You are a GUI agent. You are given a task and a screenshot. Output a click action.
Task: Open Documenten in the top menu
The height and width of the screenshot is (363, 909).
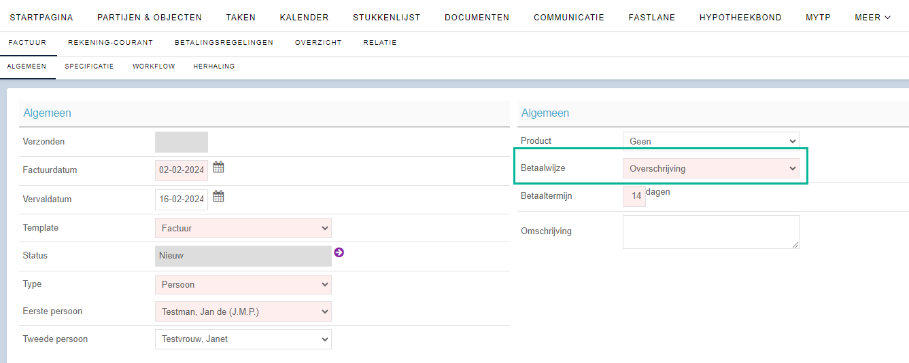point(477,18)
